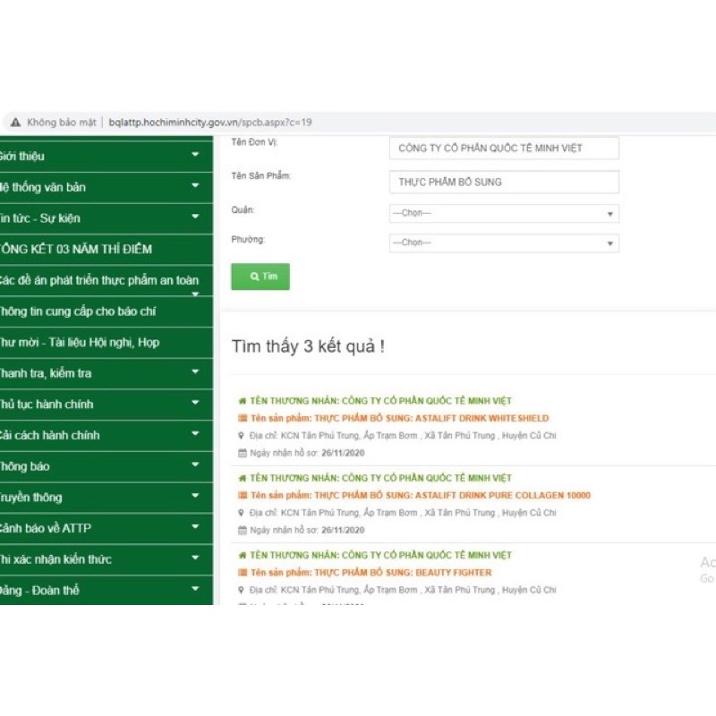The height and width of the screenshot is (716, 716).
Task: Click the green Tìm search button
Action: 260,277
